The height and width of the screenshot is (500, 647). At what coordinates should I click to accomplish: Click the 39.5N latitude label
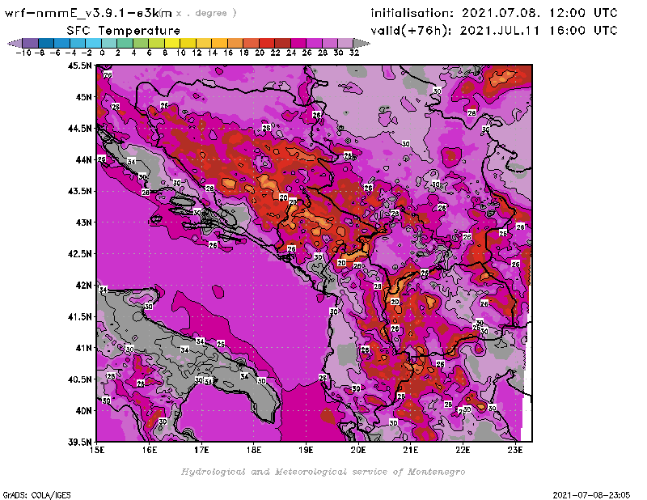click(80, 443)
